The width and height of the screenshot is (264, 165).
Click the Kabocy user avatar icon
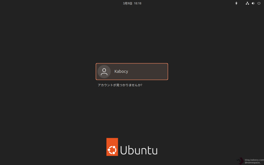(x=104, y=72)
